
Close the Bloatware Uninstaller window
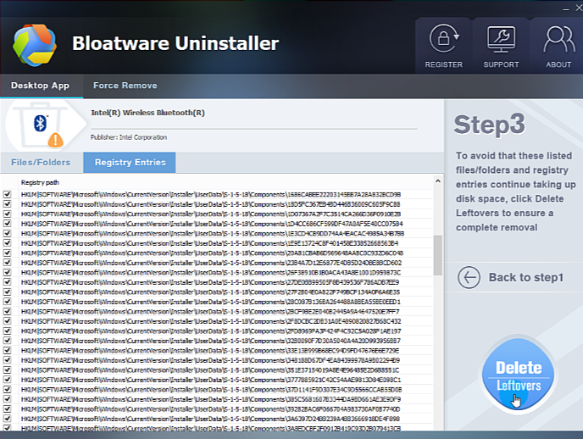point(579,8)
